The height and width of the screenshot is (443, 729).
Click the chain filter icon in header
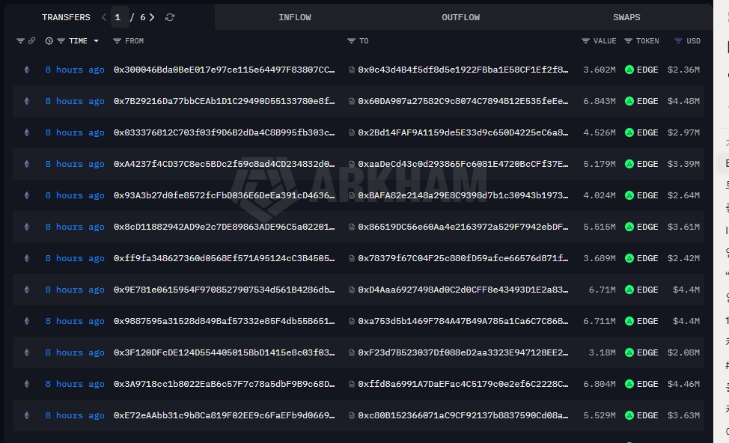point(20,41)
